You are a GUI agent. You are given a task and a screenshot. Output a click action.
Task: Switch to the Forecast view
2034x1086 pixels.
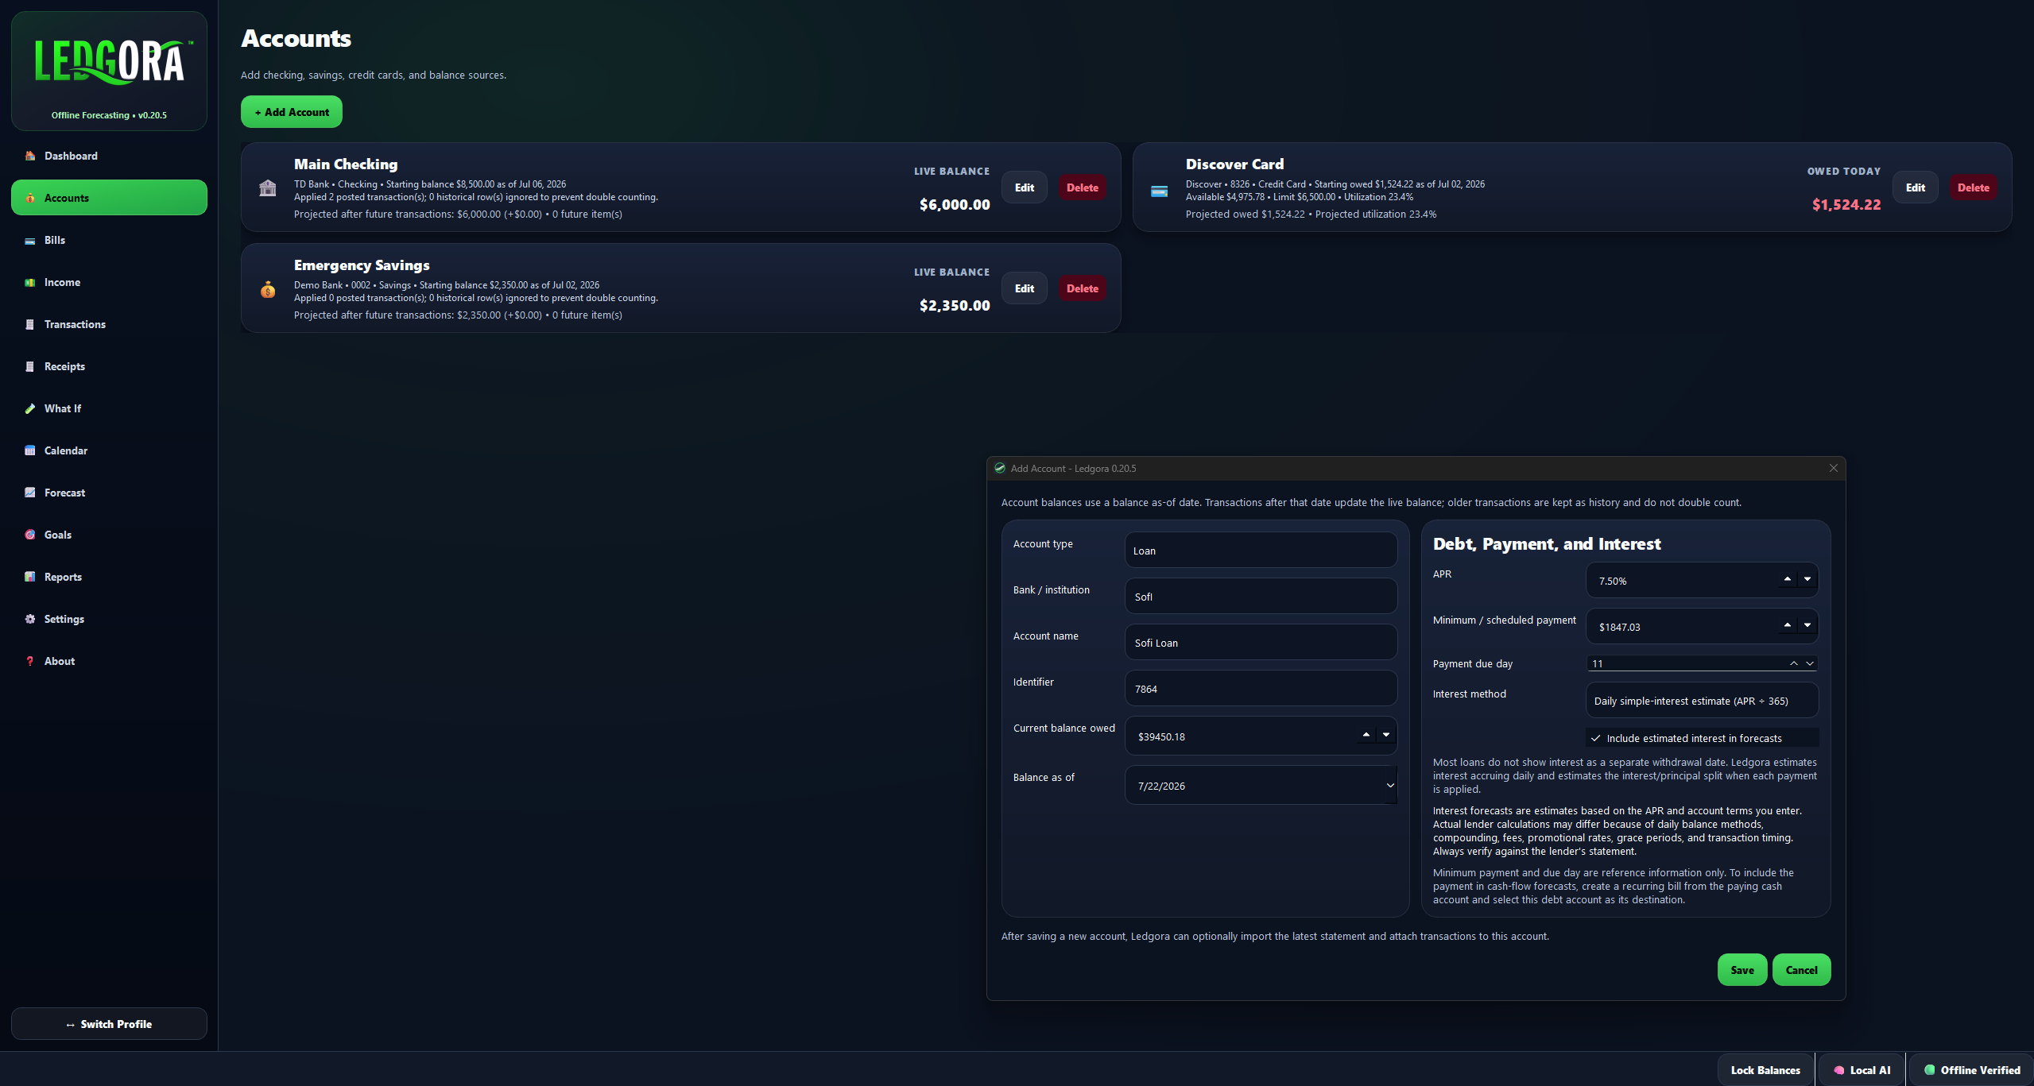pos(109,493)
